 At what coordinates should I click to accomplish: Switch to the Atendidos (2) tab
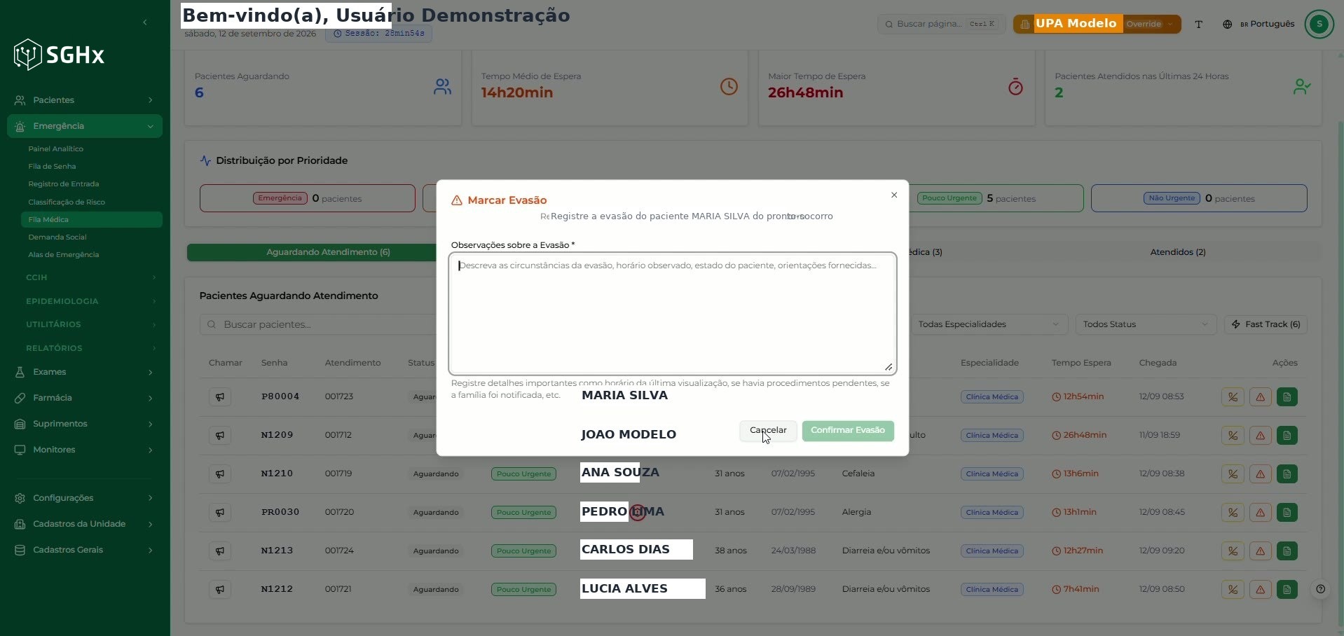1177,252
